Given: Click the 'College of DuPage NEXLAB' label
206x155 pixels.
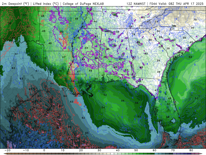Looking at the screenshot, I should click(83, 4).
